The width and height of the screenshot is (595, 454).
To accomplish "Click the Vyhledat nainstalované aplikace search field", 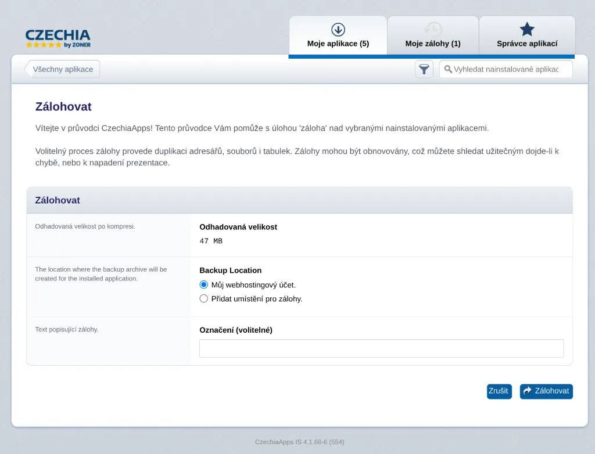I will tap(506, 70).
